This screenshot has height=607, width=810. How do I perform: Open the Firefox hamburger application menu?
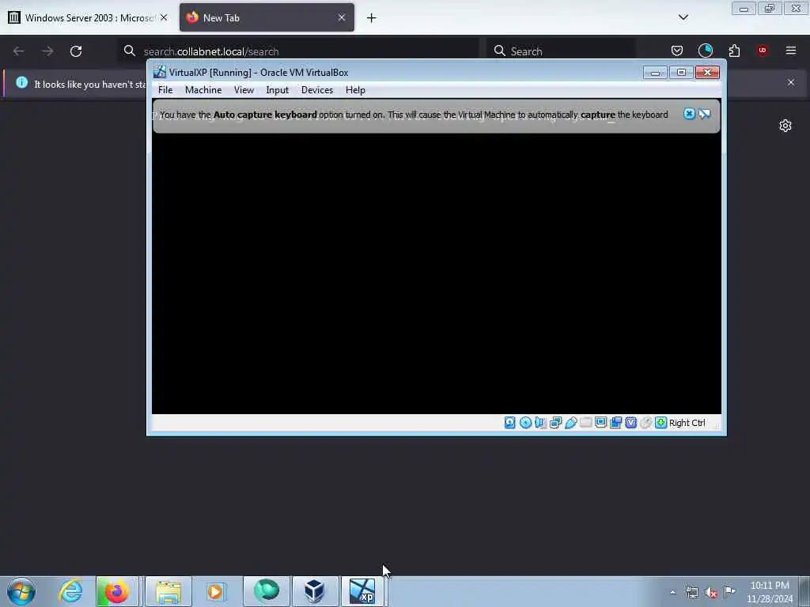(x=791, y=51)
